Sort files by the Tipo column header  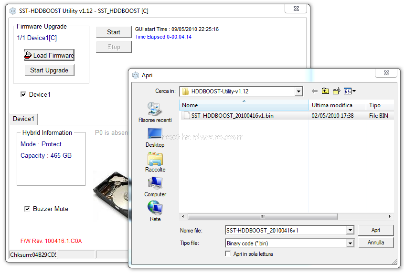tap(380, 105)
